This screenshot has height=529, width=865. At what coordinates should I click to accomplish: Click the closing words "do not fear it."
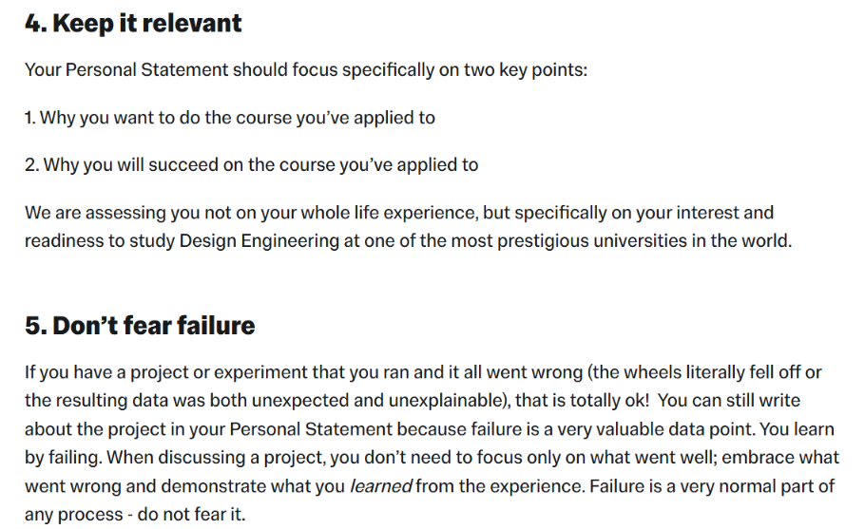[x=191, y=515]
